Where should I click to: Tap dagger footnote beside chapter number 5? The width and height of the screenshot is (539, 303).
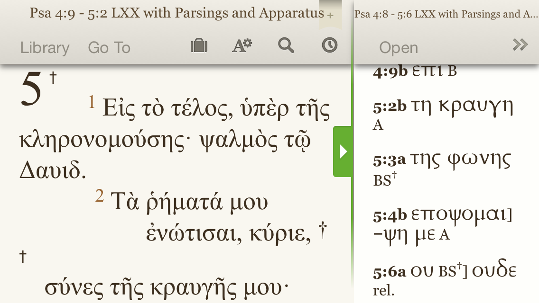(53, 78)
